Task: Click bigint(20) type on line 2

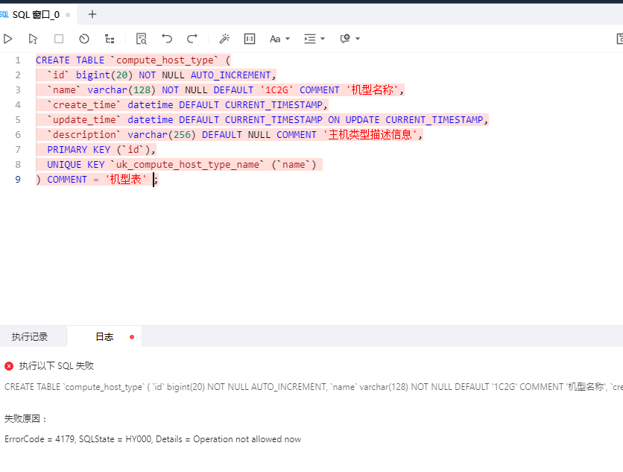Action: [x=104, y=75]
